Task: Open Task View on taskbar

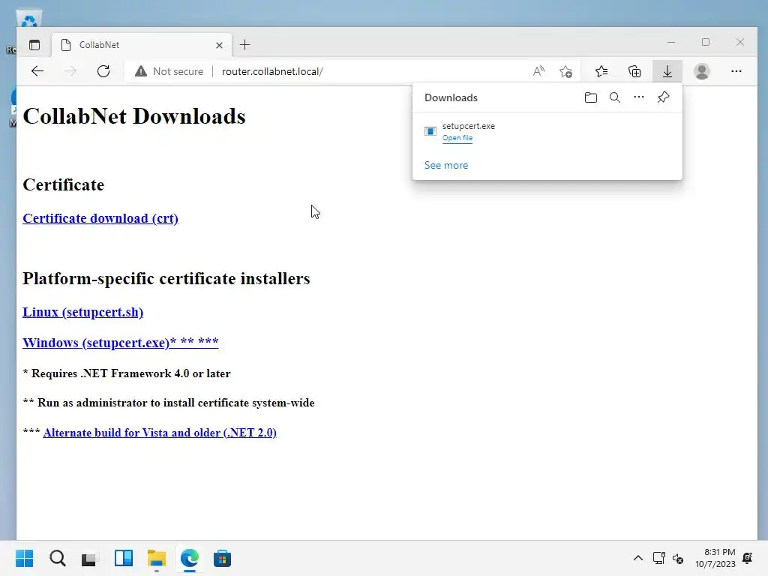Action: (x=89, y=559)
